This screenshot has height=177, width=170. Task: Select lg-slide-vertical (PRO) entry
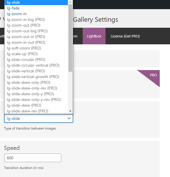point(36,71)
